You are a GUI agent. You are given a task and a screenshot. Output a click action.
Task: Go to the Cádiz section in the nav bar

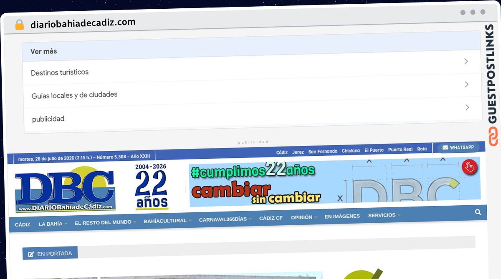pos(23,224)
